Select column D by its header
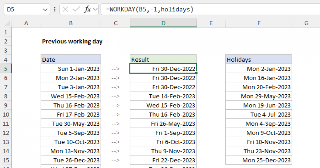The height and width of the screenshot is (168, 320). tap(163, 23)
